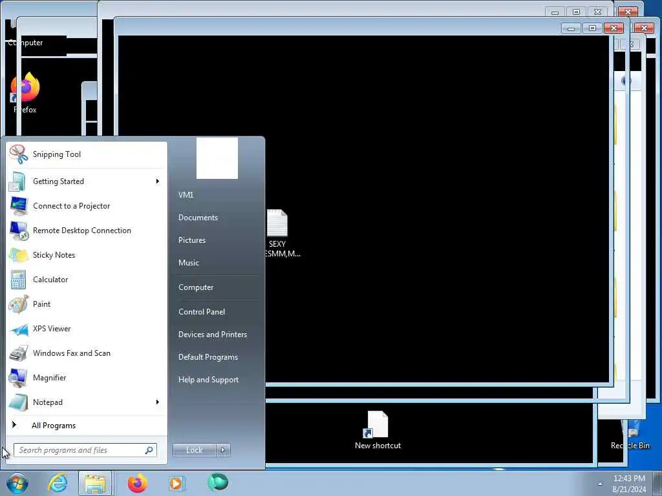662x496 pixels.
Task: Open the VM1 user folder
Action: tap(216, 195)
